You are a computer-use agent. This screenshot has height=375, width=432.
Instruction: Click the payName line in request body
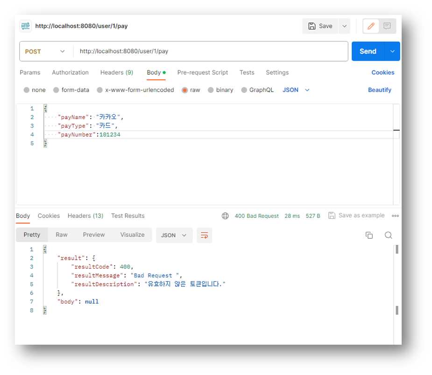click(90, 117)
